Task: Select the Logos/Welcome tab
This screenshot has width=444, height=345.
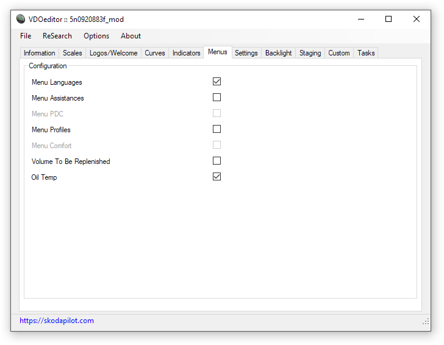Action: 113,53
